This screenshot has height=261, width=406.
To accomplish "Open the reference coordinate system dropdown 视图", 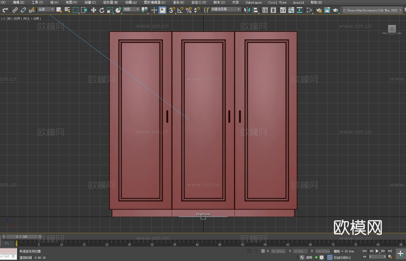I will pyautogui.click(x=131, y=9).
